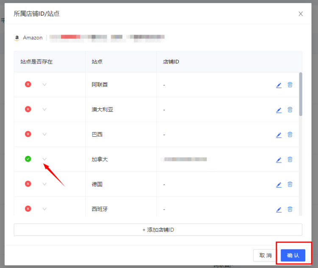This screenshot has width=318, height=268.
Task: Click the red status icon for 澳大利亚
Action: coord(28,109)
